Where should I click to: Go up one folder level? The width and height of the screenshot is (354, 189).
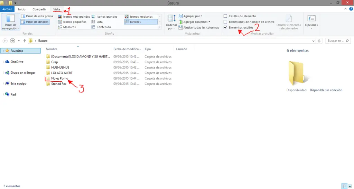click(x=25, y=41)
